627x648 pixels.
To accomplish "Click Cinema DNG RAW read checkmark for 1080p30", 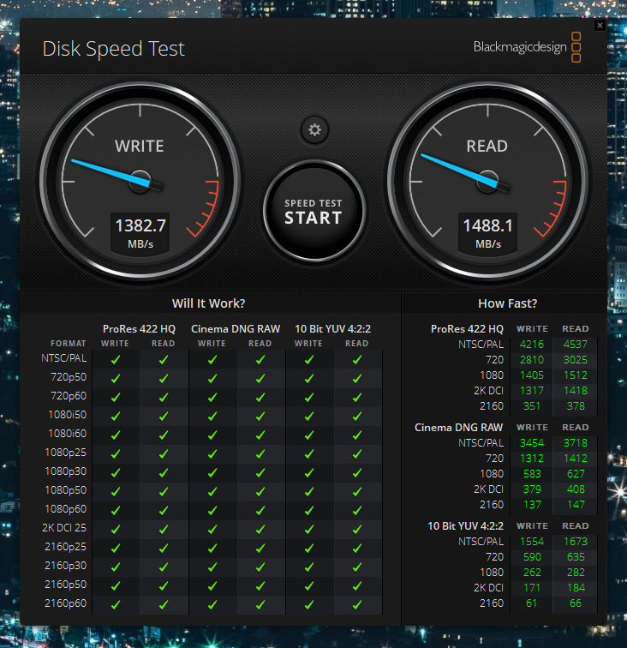I will 260,472.
